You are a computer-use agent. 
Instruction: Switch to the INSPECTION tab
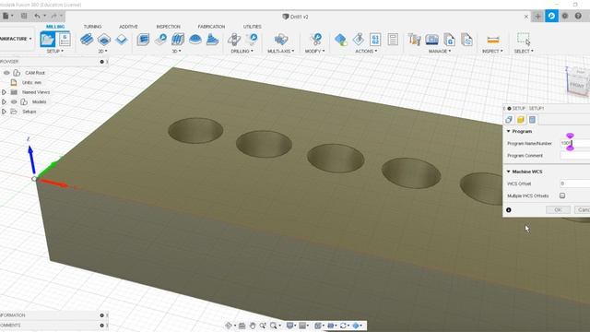(x=168, y=27)
